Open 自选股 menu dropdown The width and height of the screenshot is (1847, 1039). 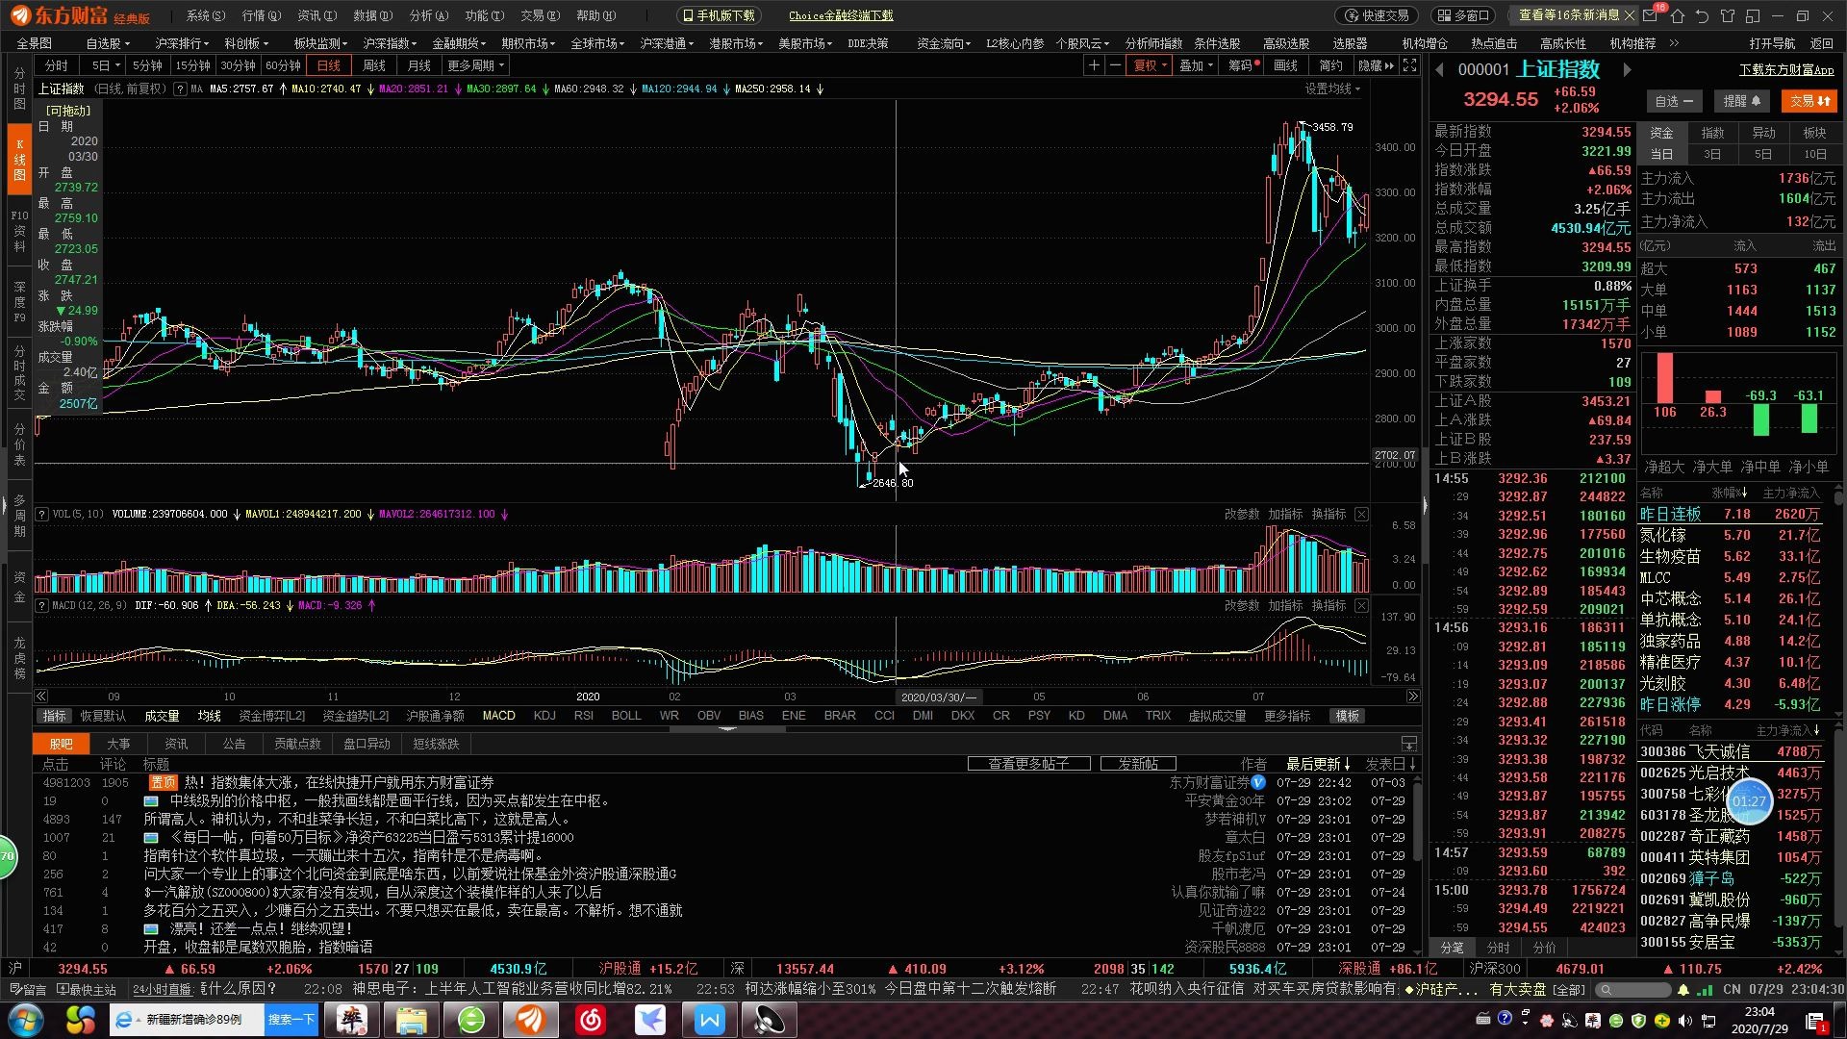point(108,43)
